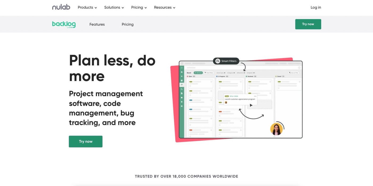Click the trash icon in green sidebar
373x186 pixels.
tap(182, 102)
